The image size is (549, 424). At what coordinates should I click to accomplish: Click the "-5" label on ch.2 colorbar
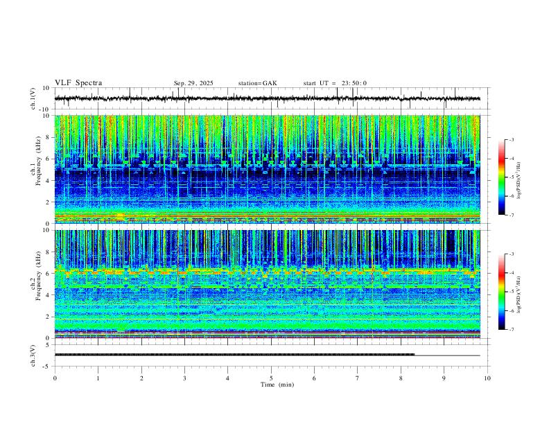tap(512, 292)
